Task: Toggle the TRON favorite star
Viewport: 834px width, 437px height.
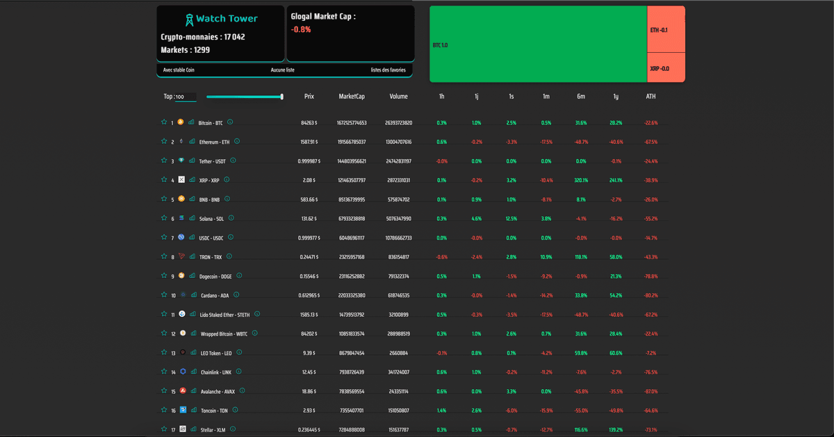Action: click(164, 256)
